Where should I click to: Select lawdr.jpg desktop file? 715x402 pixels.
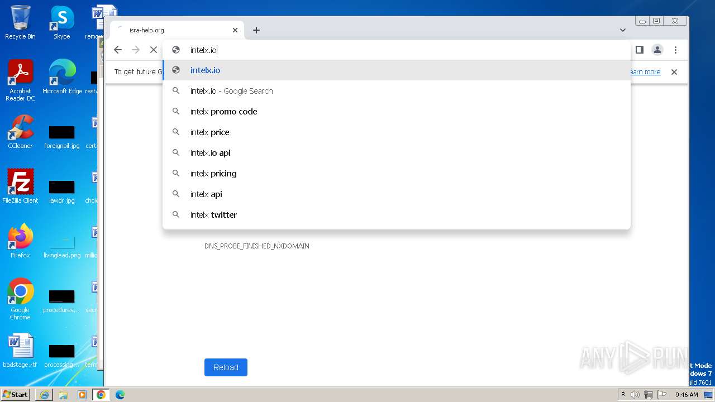pos(62,192)
